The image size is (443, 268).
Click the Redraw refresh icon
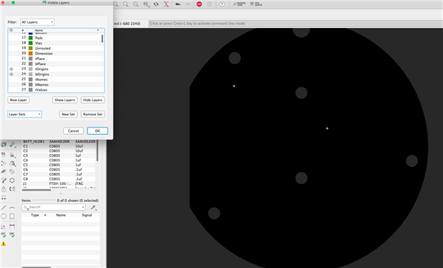click(x=156, y=4)
